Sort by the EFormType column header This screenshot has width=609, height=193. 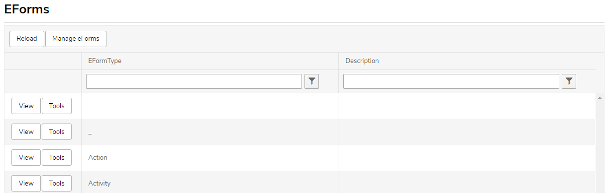tap(105, 61)
